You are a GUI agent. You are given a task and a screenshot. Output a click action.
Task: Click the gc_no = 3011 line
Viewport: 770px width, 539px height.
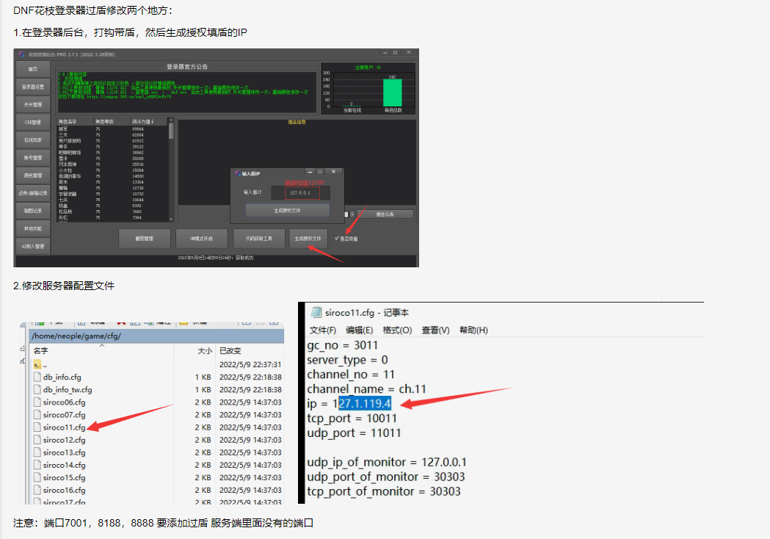click(x=343, y=345)
